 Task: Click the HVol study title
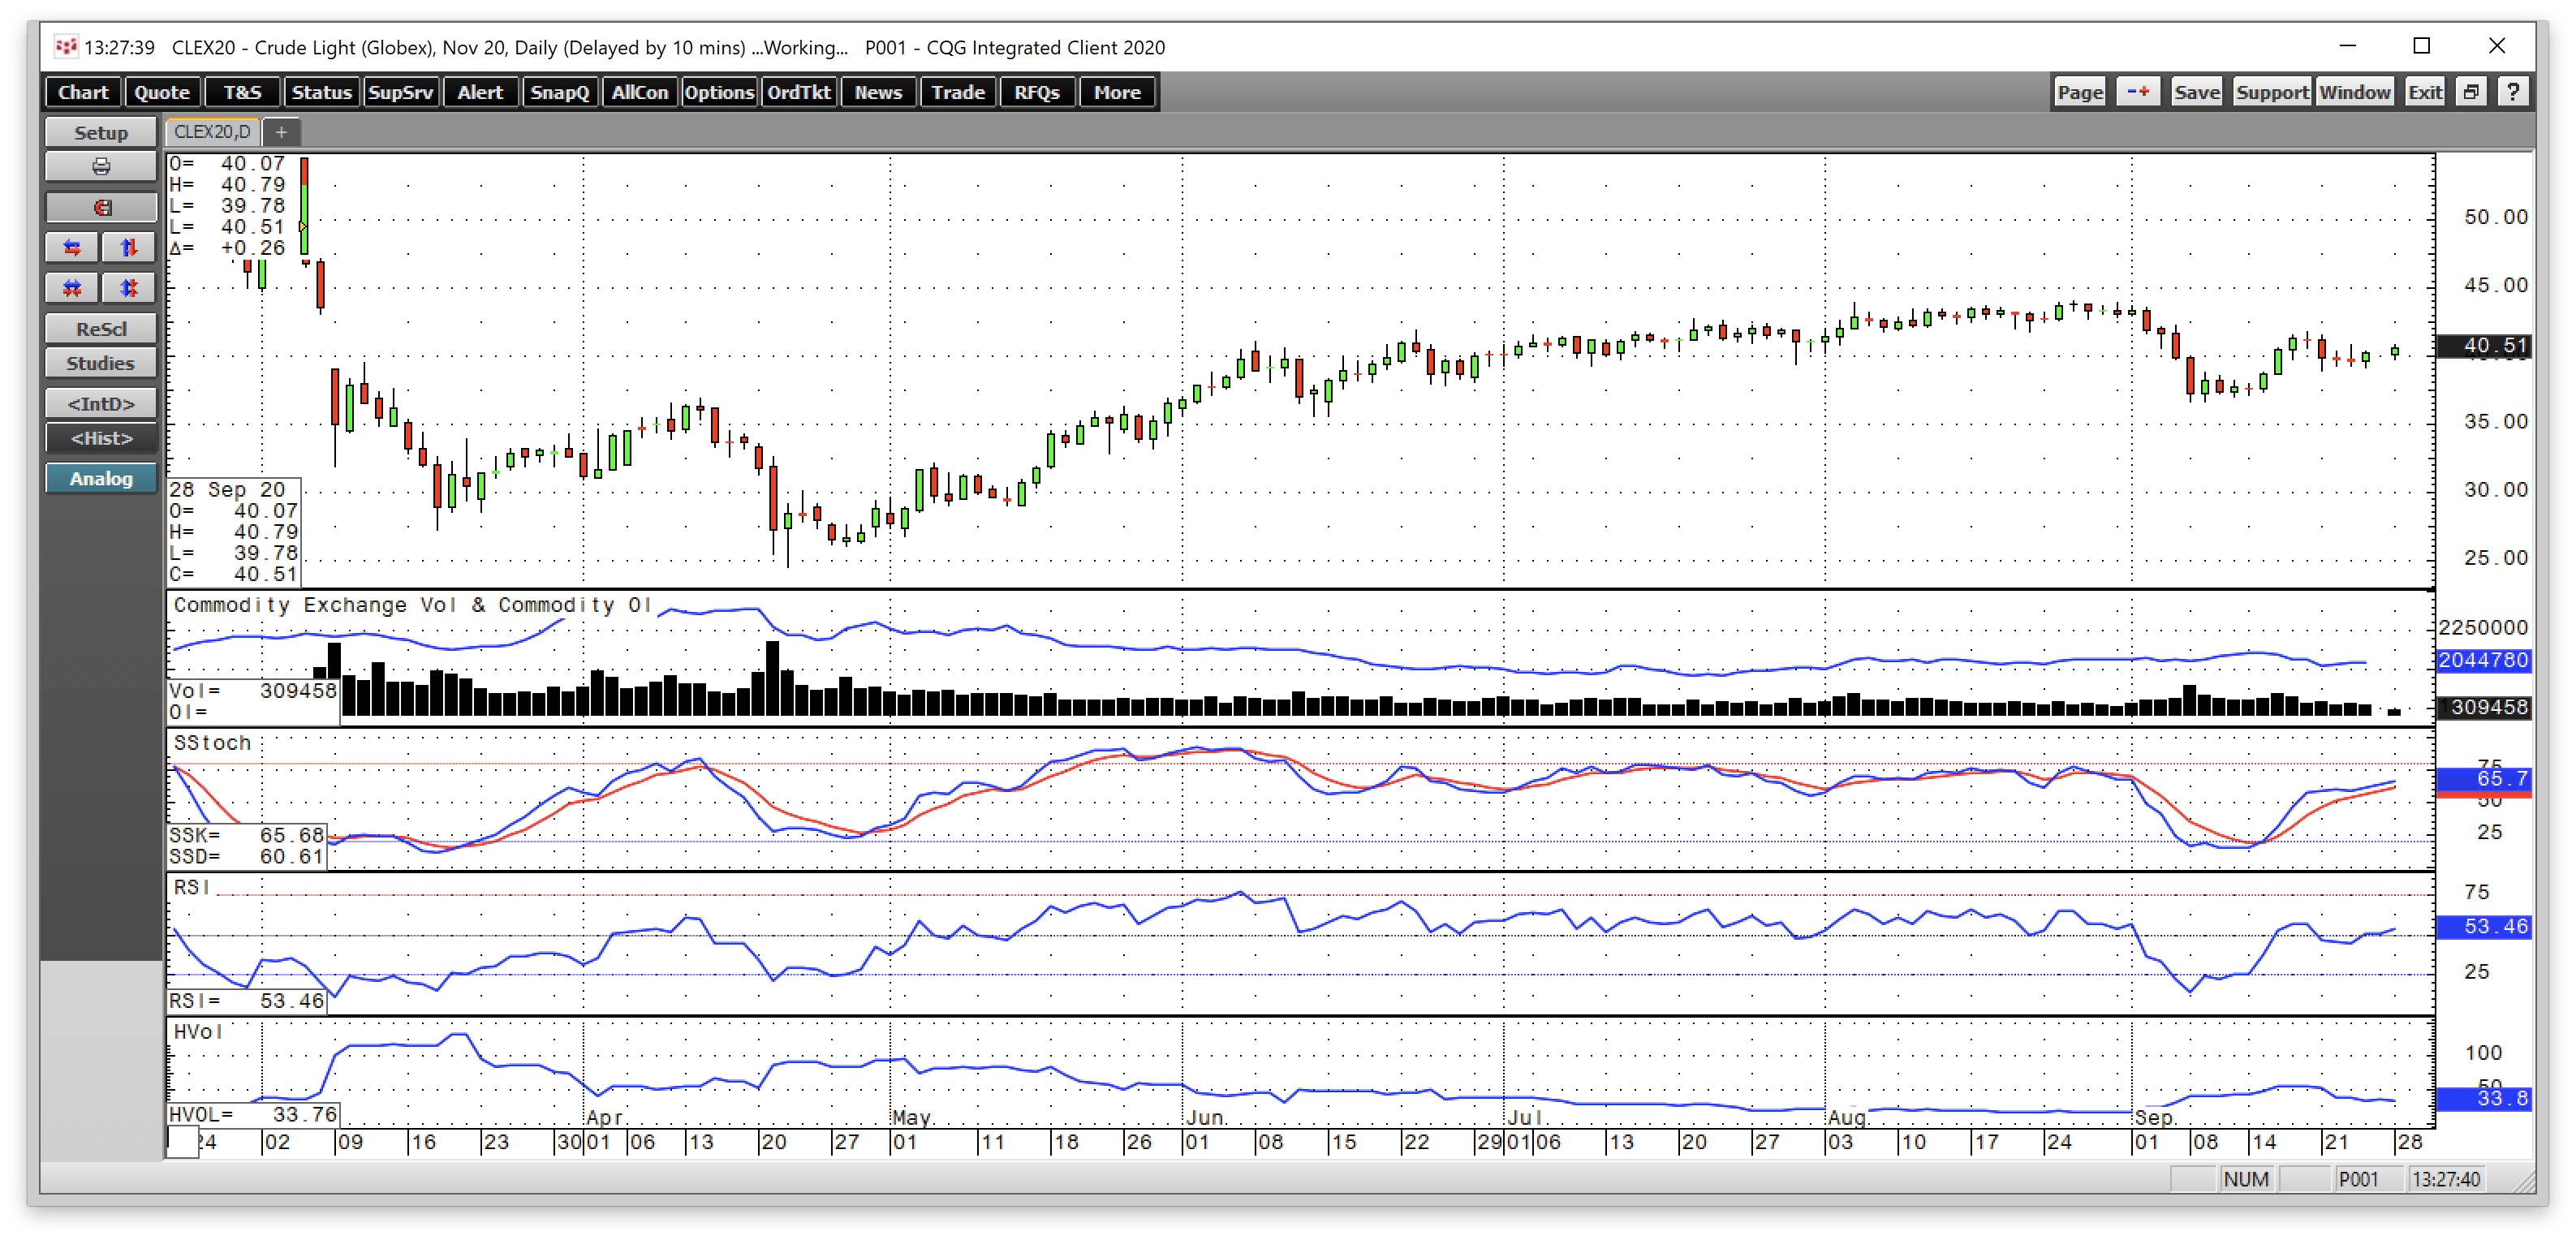pos(197,1031)
